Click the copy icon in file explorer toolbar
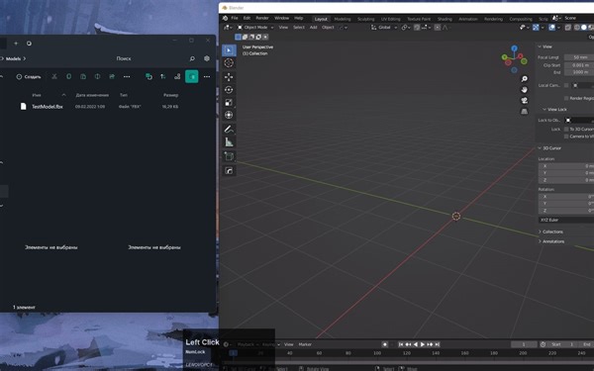Viewport: 594px width, 371px height. tap(68, 76)
